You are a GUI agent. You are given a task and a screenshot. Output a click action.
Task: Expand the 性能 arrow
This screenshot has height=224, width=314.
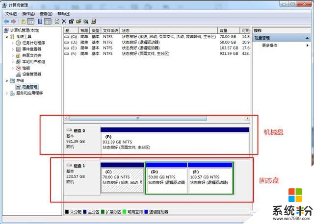point(13,68)
